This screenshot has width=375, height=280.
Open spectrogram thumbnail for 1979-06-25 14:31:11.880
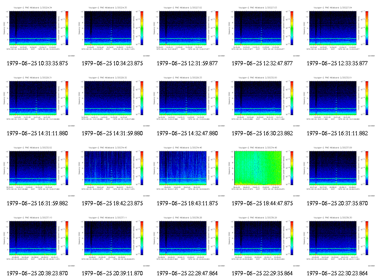37,101
